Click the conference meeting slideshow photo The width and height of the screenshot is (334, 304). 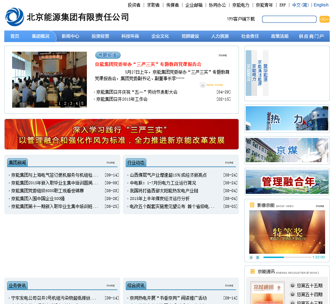49,79
